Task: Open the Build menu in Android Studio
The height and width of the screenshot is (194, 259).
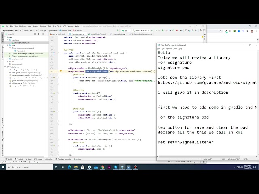Action: (49, 26)
